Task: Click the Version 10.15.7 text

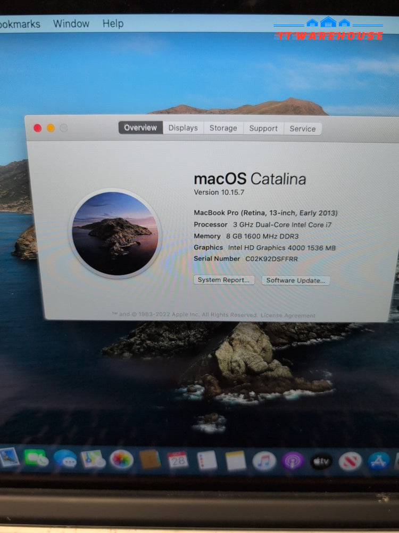Action: 219,192
